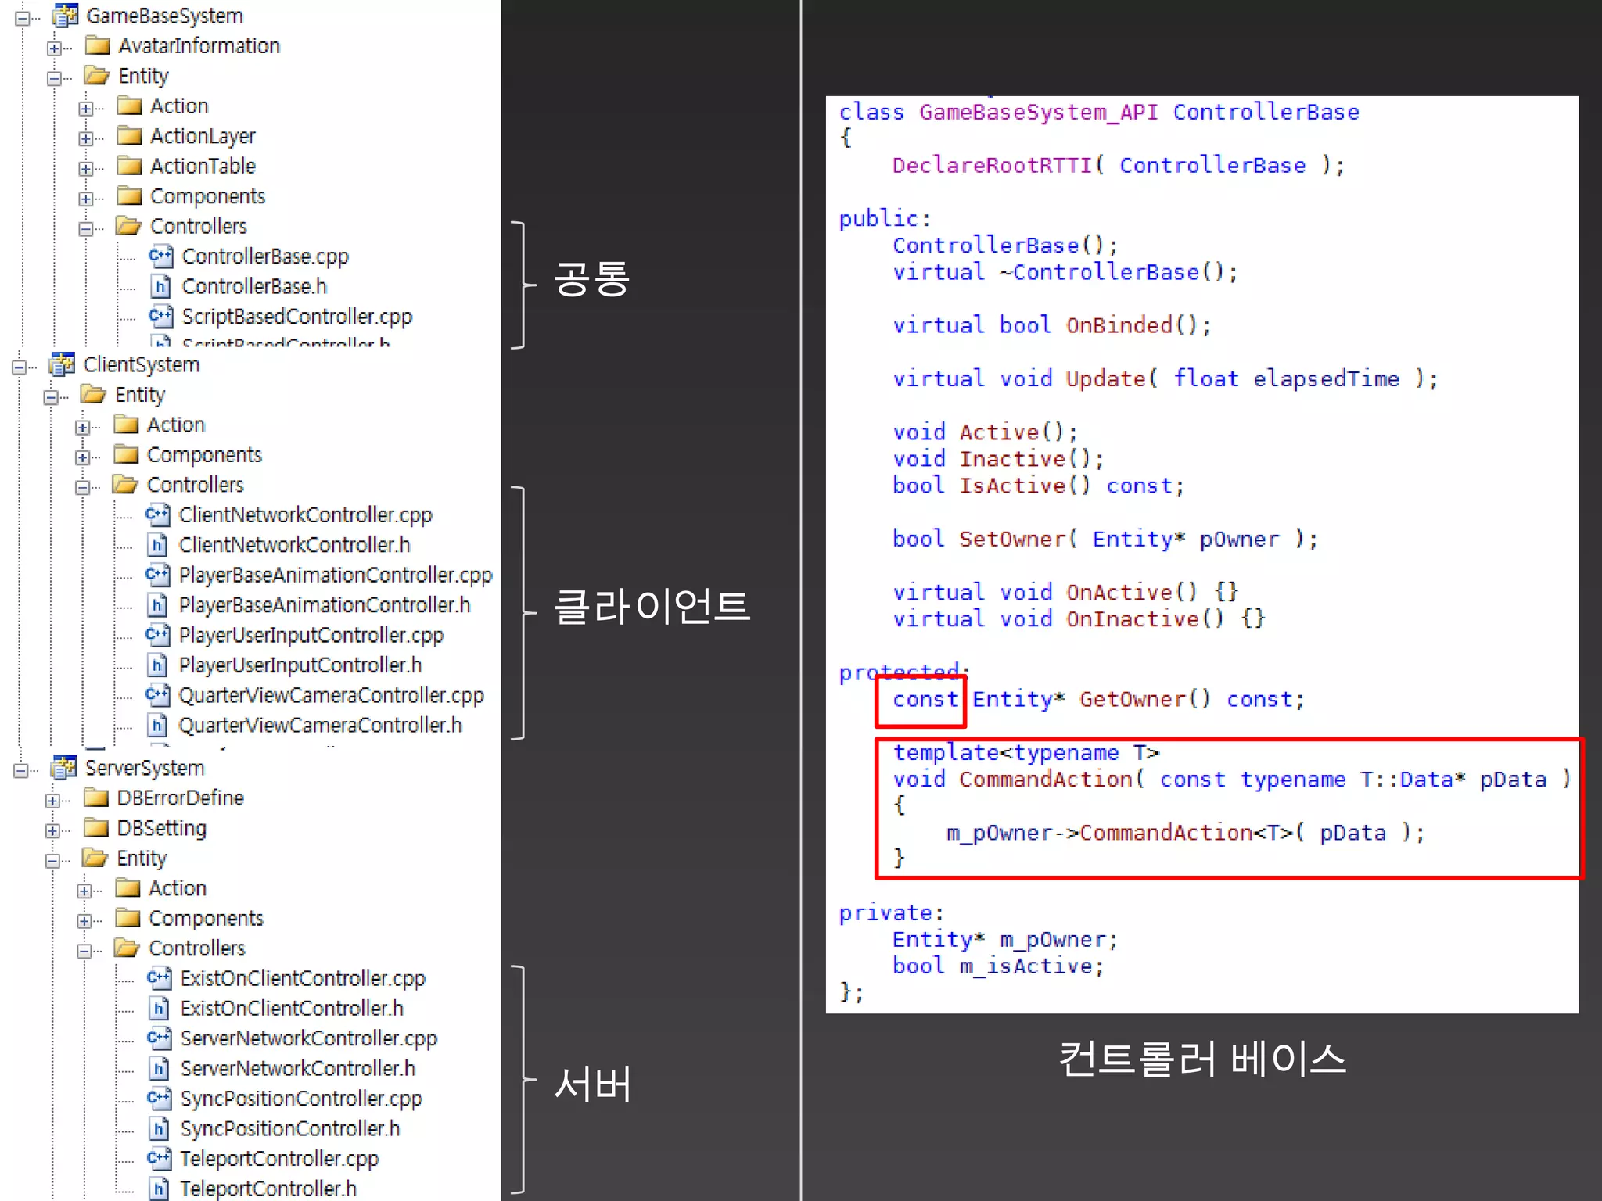Select the ExistOnClientController.cpp entry

coord(303,979)
